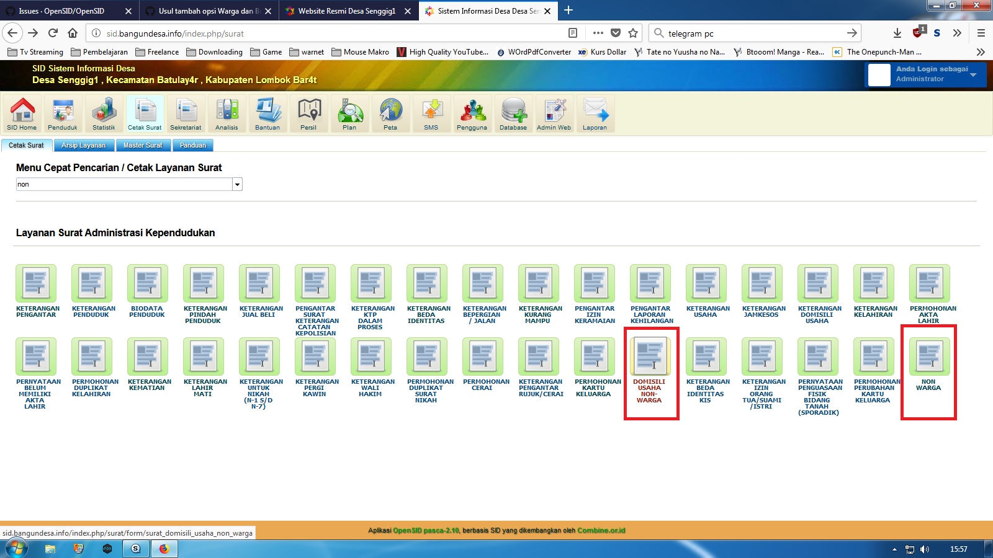Viewport: 993px width, 558px height.
Task: Open the Analisis module
Action: click(227, 113)
